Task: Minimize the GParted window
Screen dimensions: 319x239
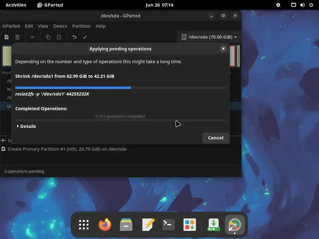Action: pyautogui.click(x=212, y=16)
